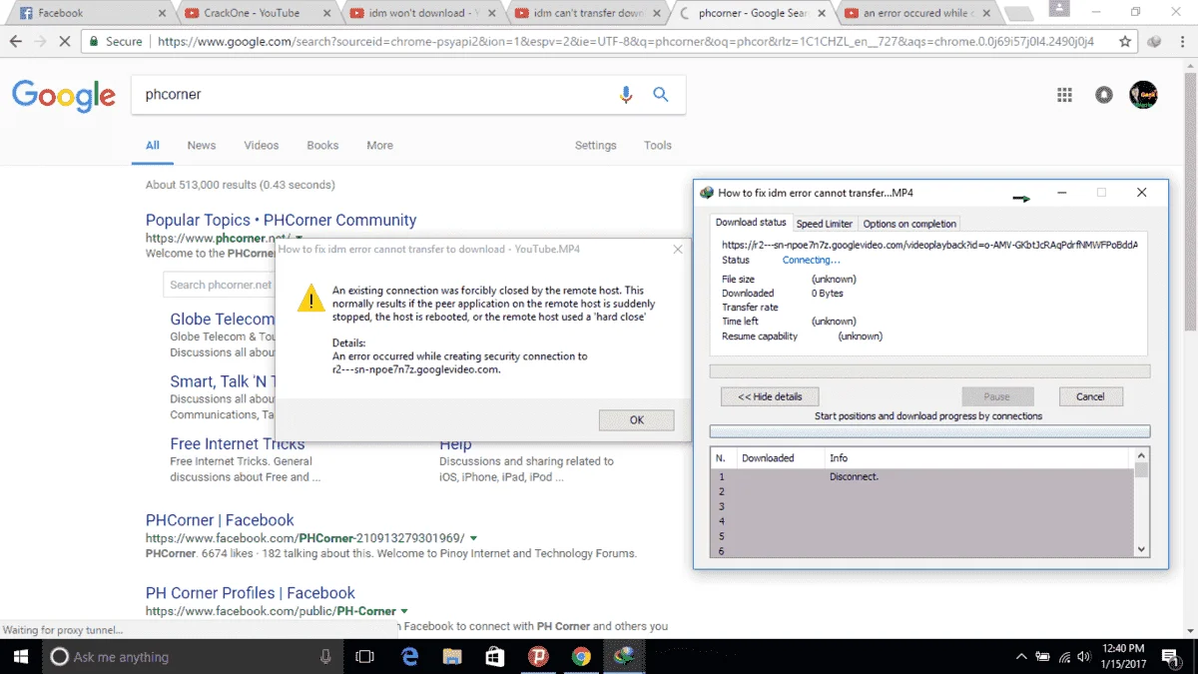The height and width of the screenshot is (674, 1198).
Task: Open the Free Internet Tricks sitelink
Action: pos(238,443)
